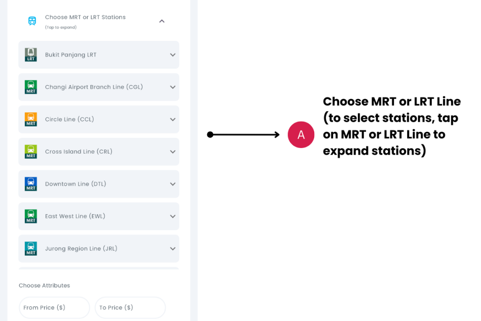Click the blue Downtown Line MRT icon
This screenshot has height=321, width=481.
31,184
